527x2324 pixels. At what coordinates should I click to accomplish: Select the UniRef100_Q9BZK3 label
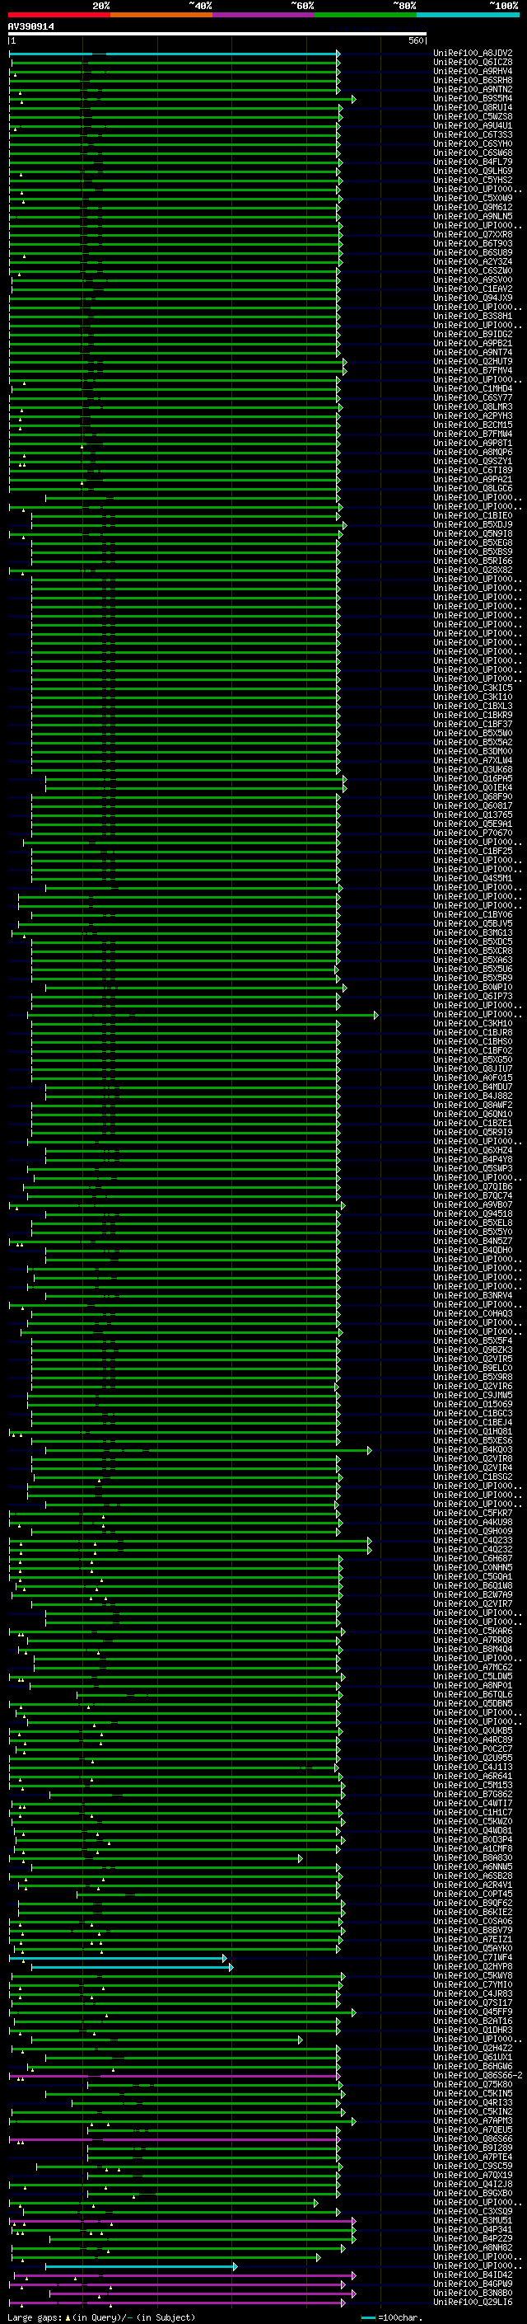(472, 1350)
